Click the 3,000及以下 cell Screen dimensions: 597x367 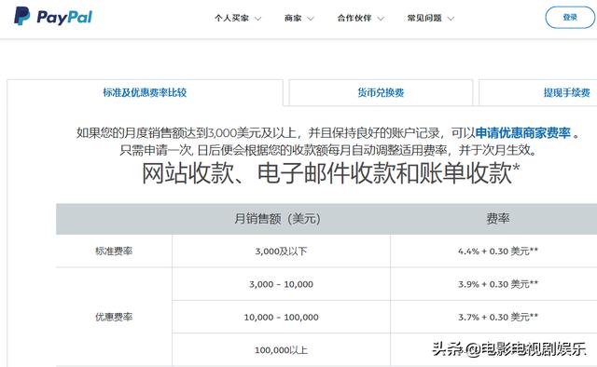point(281,251)
